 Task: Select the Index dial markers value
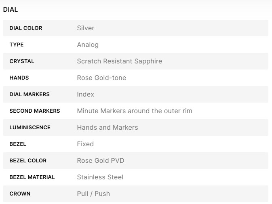[85, 95]
